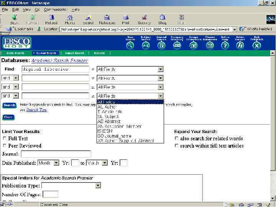Image resolution: width=276 pixels, height=207 pixels.
Task: Click the Location URL field
Action: click(x=146, y=30)
